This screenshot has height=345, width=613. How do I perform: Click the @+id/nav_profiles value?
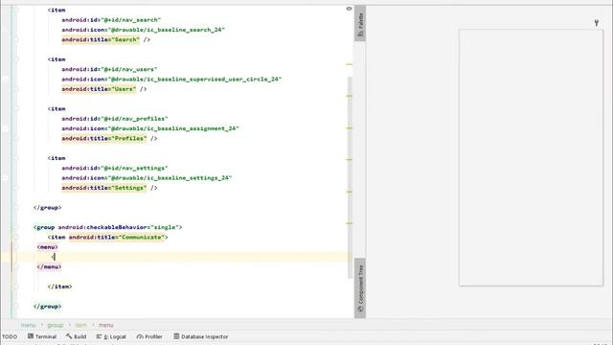134,119
